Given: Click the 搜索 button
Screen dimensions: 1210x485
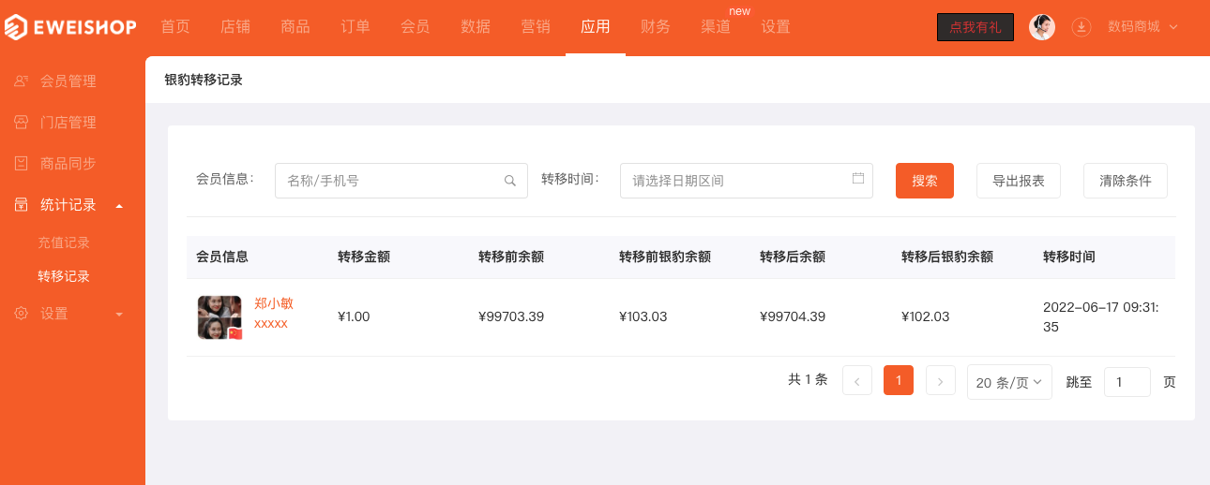Looking at the screenshot, I should (925, 181).
